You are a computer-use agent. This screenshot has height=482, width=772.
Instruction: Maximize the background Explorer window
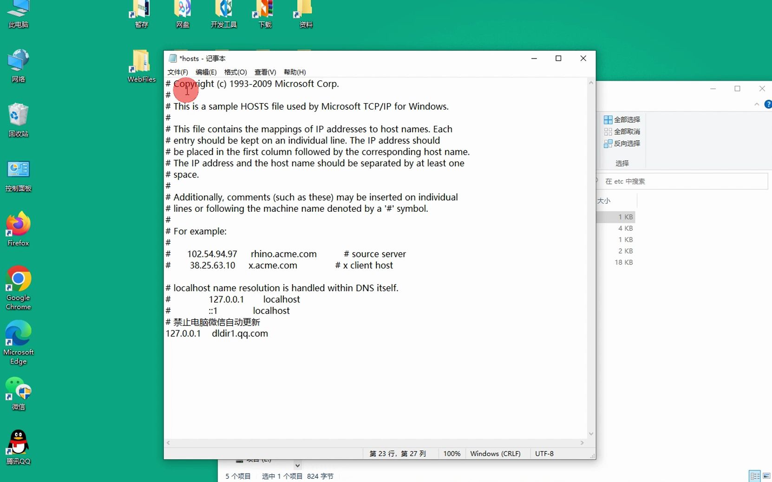click(x=737, y=89)
